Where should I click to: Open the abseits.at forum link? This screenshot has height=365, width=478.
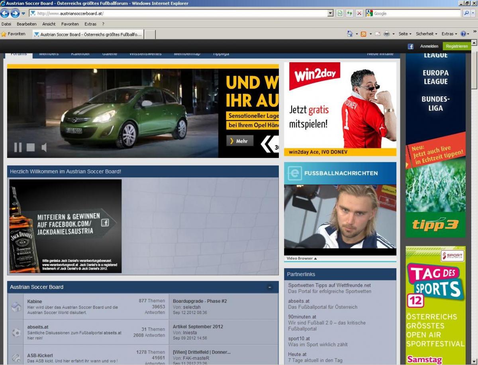coord(38,327)
